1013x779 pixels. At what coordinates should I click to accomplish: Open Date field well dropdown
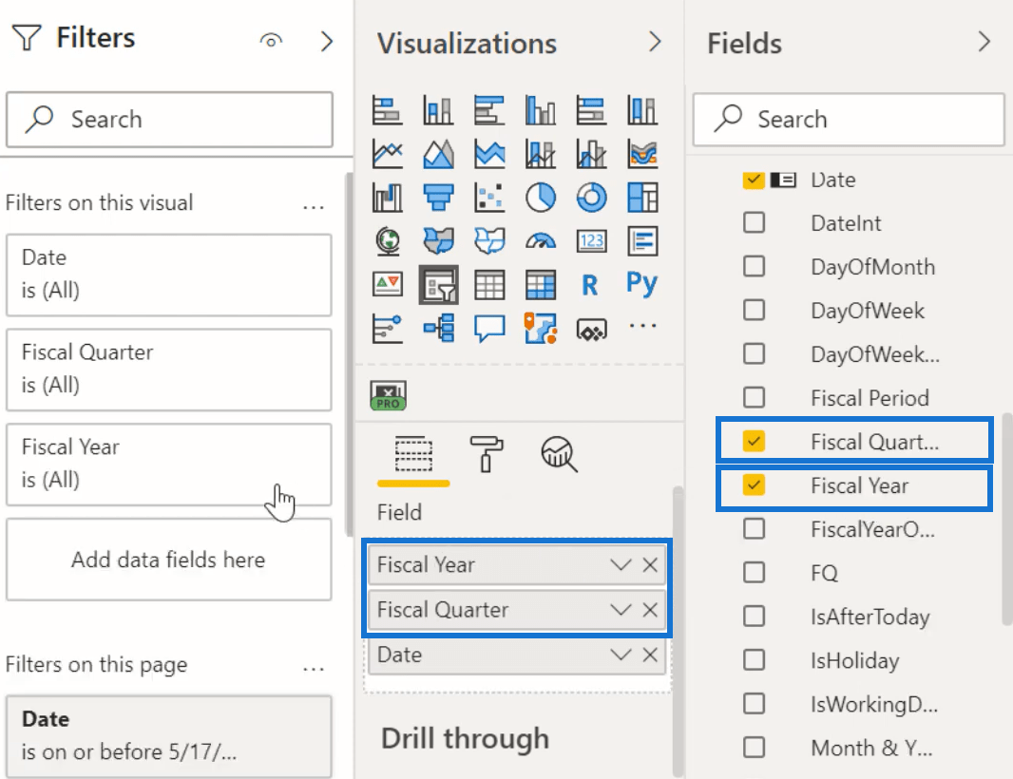(x=621, y=655)
